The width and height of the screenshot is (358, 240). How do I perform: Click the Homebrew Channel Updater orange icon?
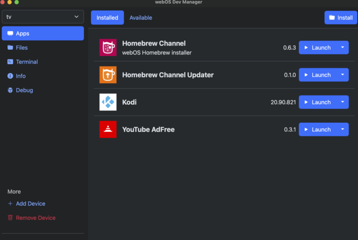point(108,75)
